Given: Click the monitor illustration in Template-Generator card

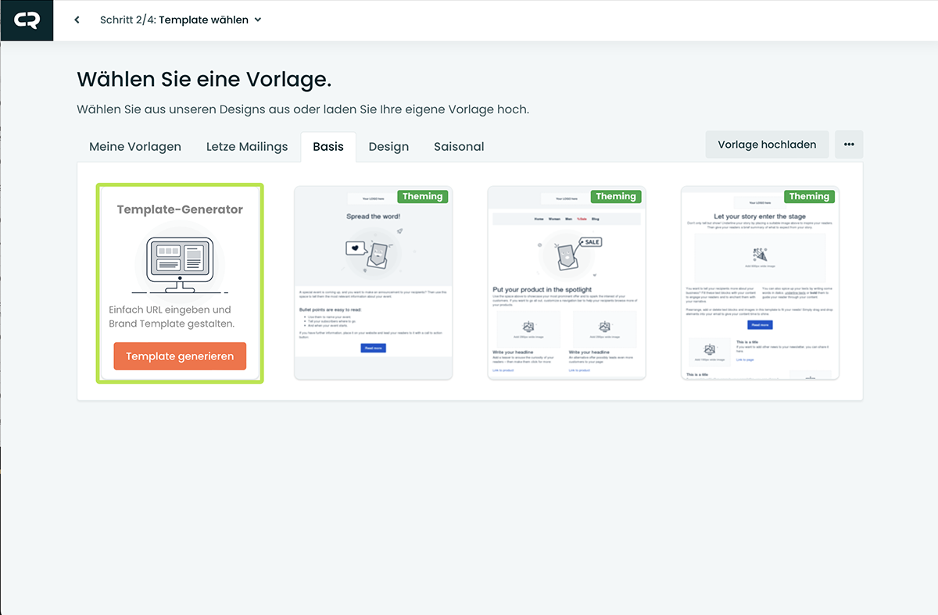Looking at the screenshot, I should [x=180, y=262].
